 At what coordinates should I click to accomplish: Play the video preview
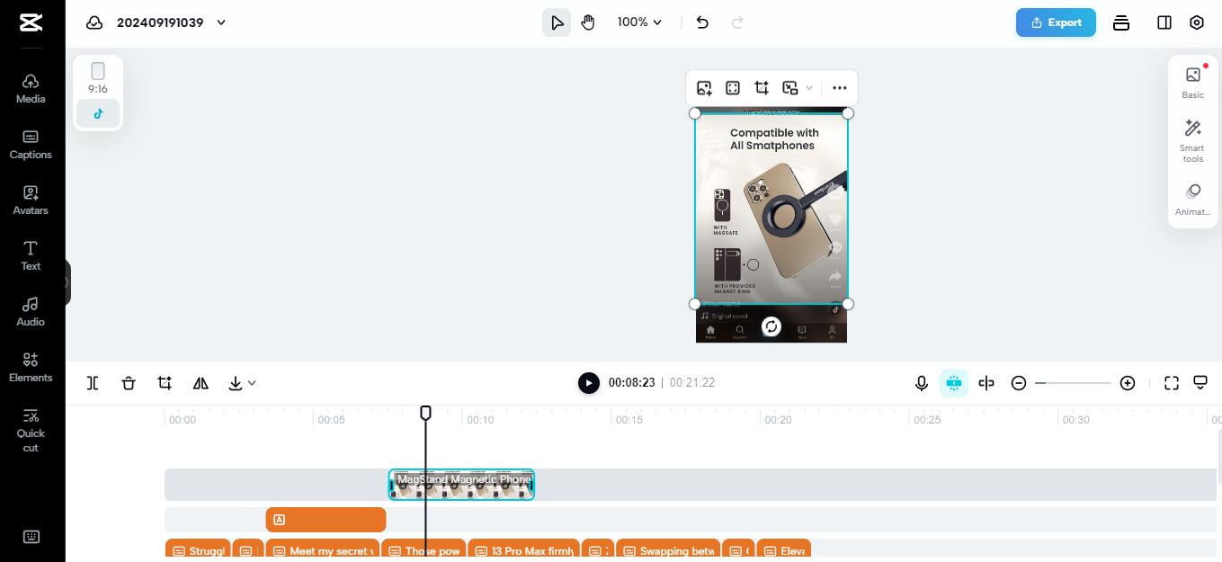click(588, 383)
